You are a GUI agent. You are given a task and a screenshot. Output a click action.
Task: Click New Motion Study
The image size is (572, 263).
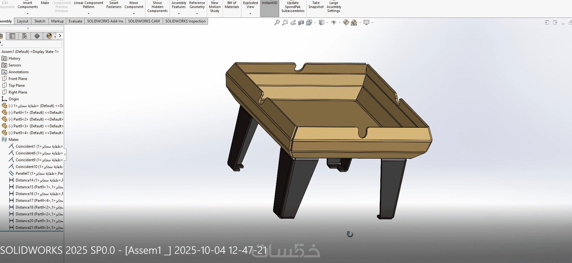coord(215,7)
